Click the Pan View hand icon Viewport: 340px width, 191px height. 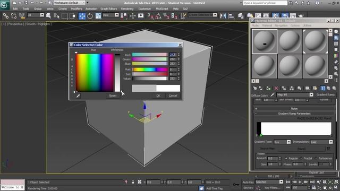click(x=325, y=187)
